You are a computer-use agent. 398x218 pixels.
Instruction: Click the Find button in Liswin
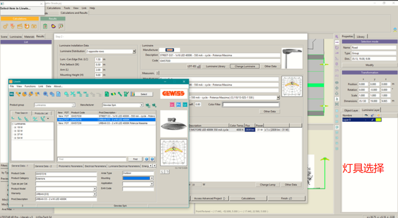click(135, 159)
